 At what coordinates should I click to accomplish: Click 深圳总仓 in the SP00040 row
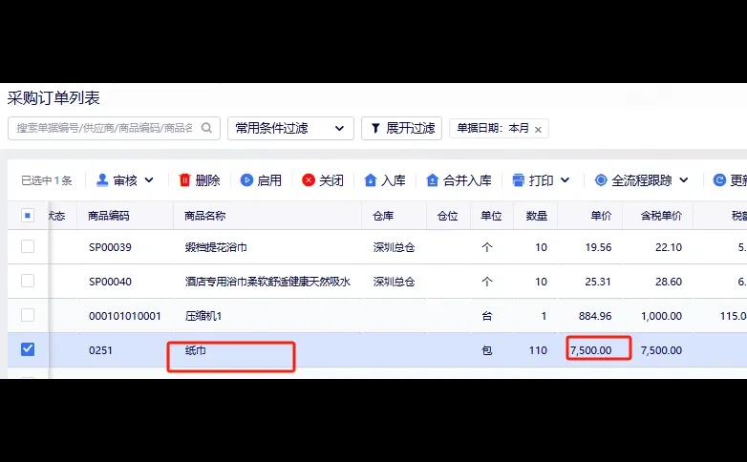tap(394, 282)
